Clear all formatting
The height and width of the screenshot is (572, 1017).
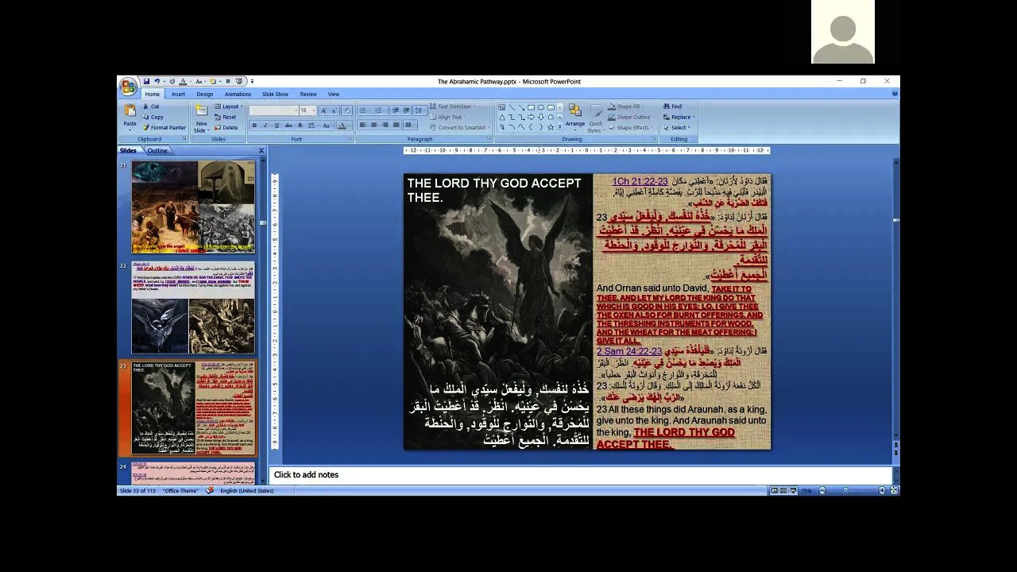(x=347, y=110)
